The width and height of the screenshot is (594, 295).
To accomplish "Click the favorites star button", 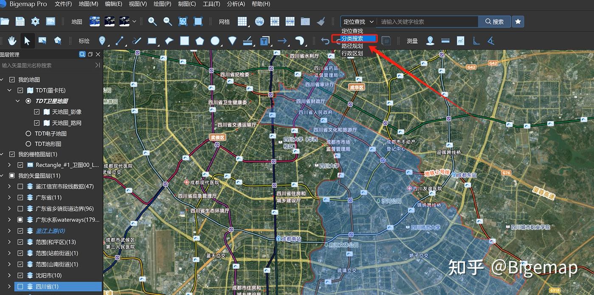I will (518, 22).
